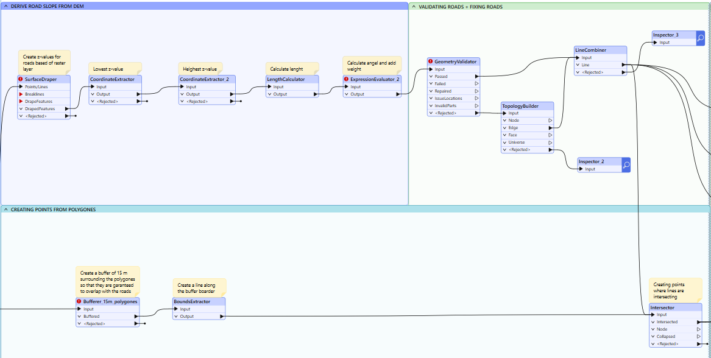Click the Output arrow on BoundsExtractor
Image resolution: width=711 pixels, height=358 pixels.
(221, 317)
